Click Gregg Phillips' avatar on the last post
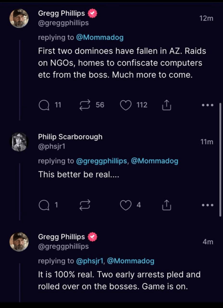The image size is (223, 308). (19, 242)
